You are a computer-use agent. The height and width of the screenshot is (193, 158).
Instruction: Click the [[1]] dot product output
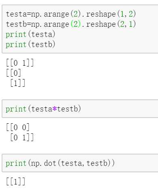pos(16,182)
